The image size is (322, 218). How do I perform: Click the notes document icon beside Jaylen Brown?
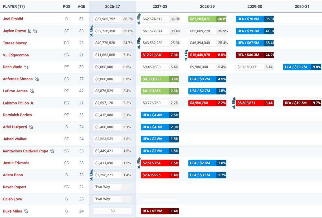pyautogui.click(x=30, y=31)
